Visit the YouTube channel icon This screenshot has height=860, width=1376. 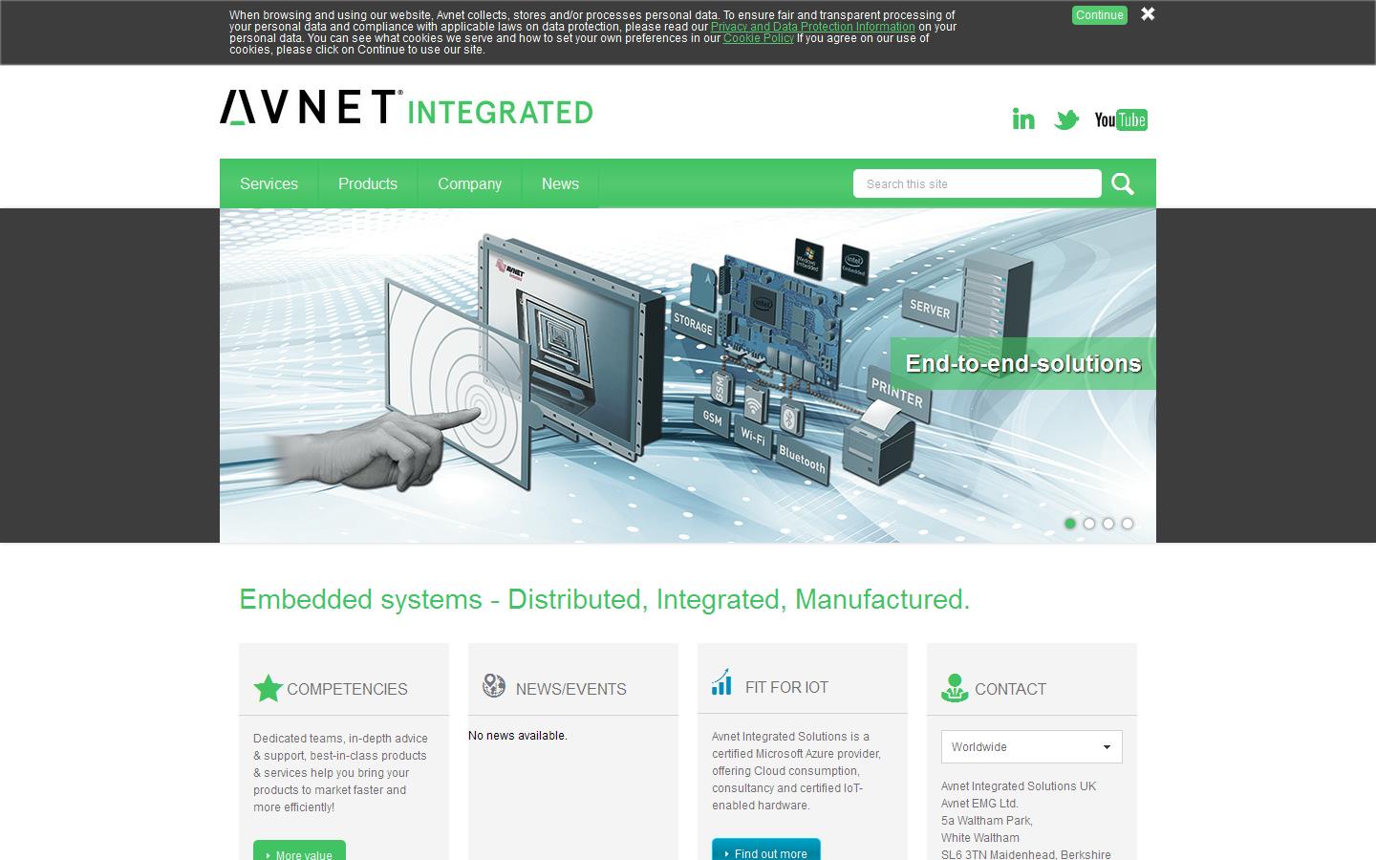(1121, 119)
